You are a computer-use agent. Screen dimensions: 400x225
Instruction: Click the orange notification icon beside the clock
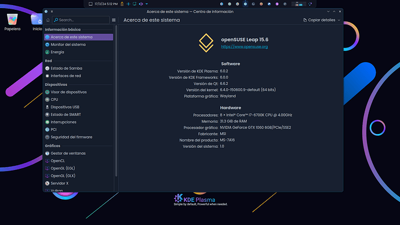coord(122,4)
